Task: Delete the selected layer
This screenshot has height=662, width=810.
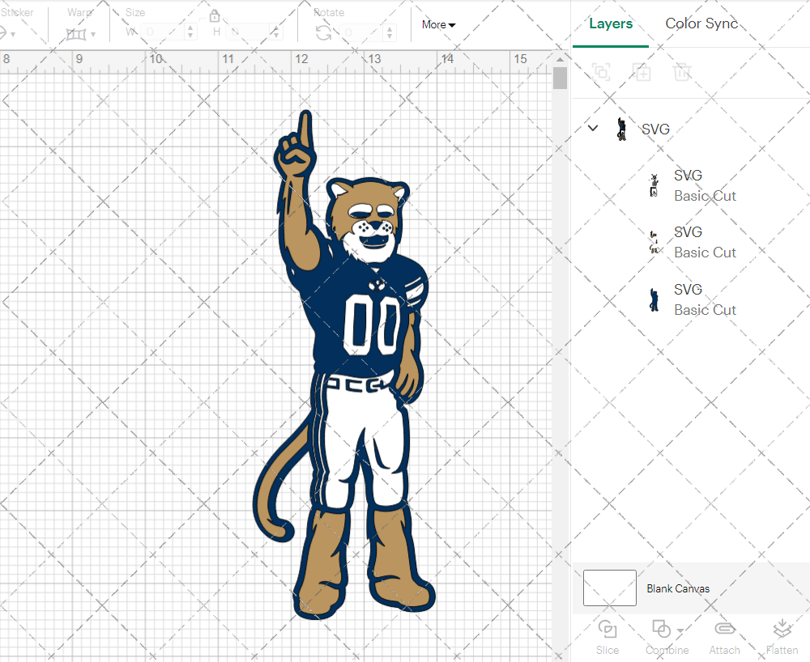Action: [682, 72]
